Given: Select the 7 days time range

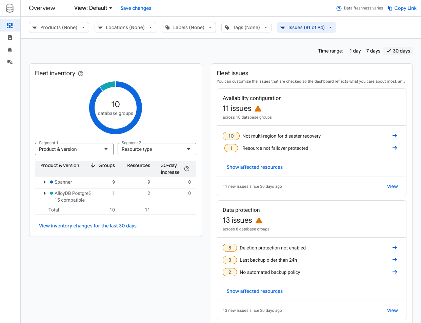Looking at the screenshot, I should pos(373,51).
